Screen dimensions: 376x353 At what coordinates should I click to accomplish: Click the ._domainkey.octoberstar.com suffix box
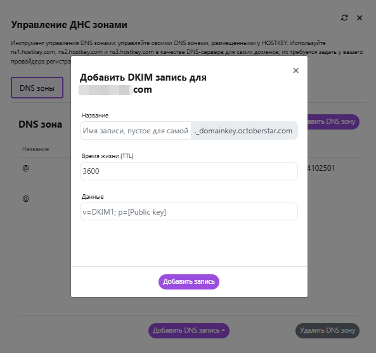244,131
